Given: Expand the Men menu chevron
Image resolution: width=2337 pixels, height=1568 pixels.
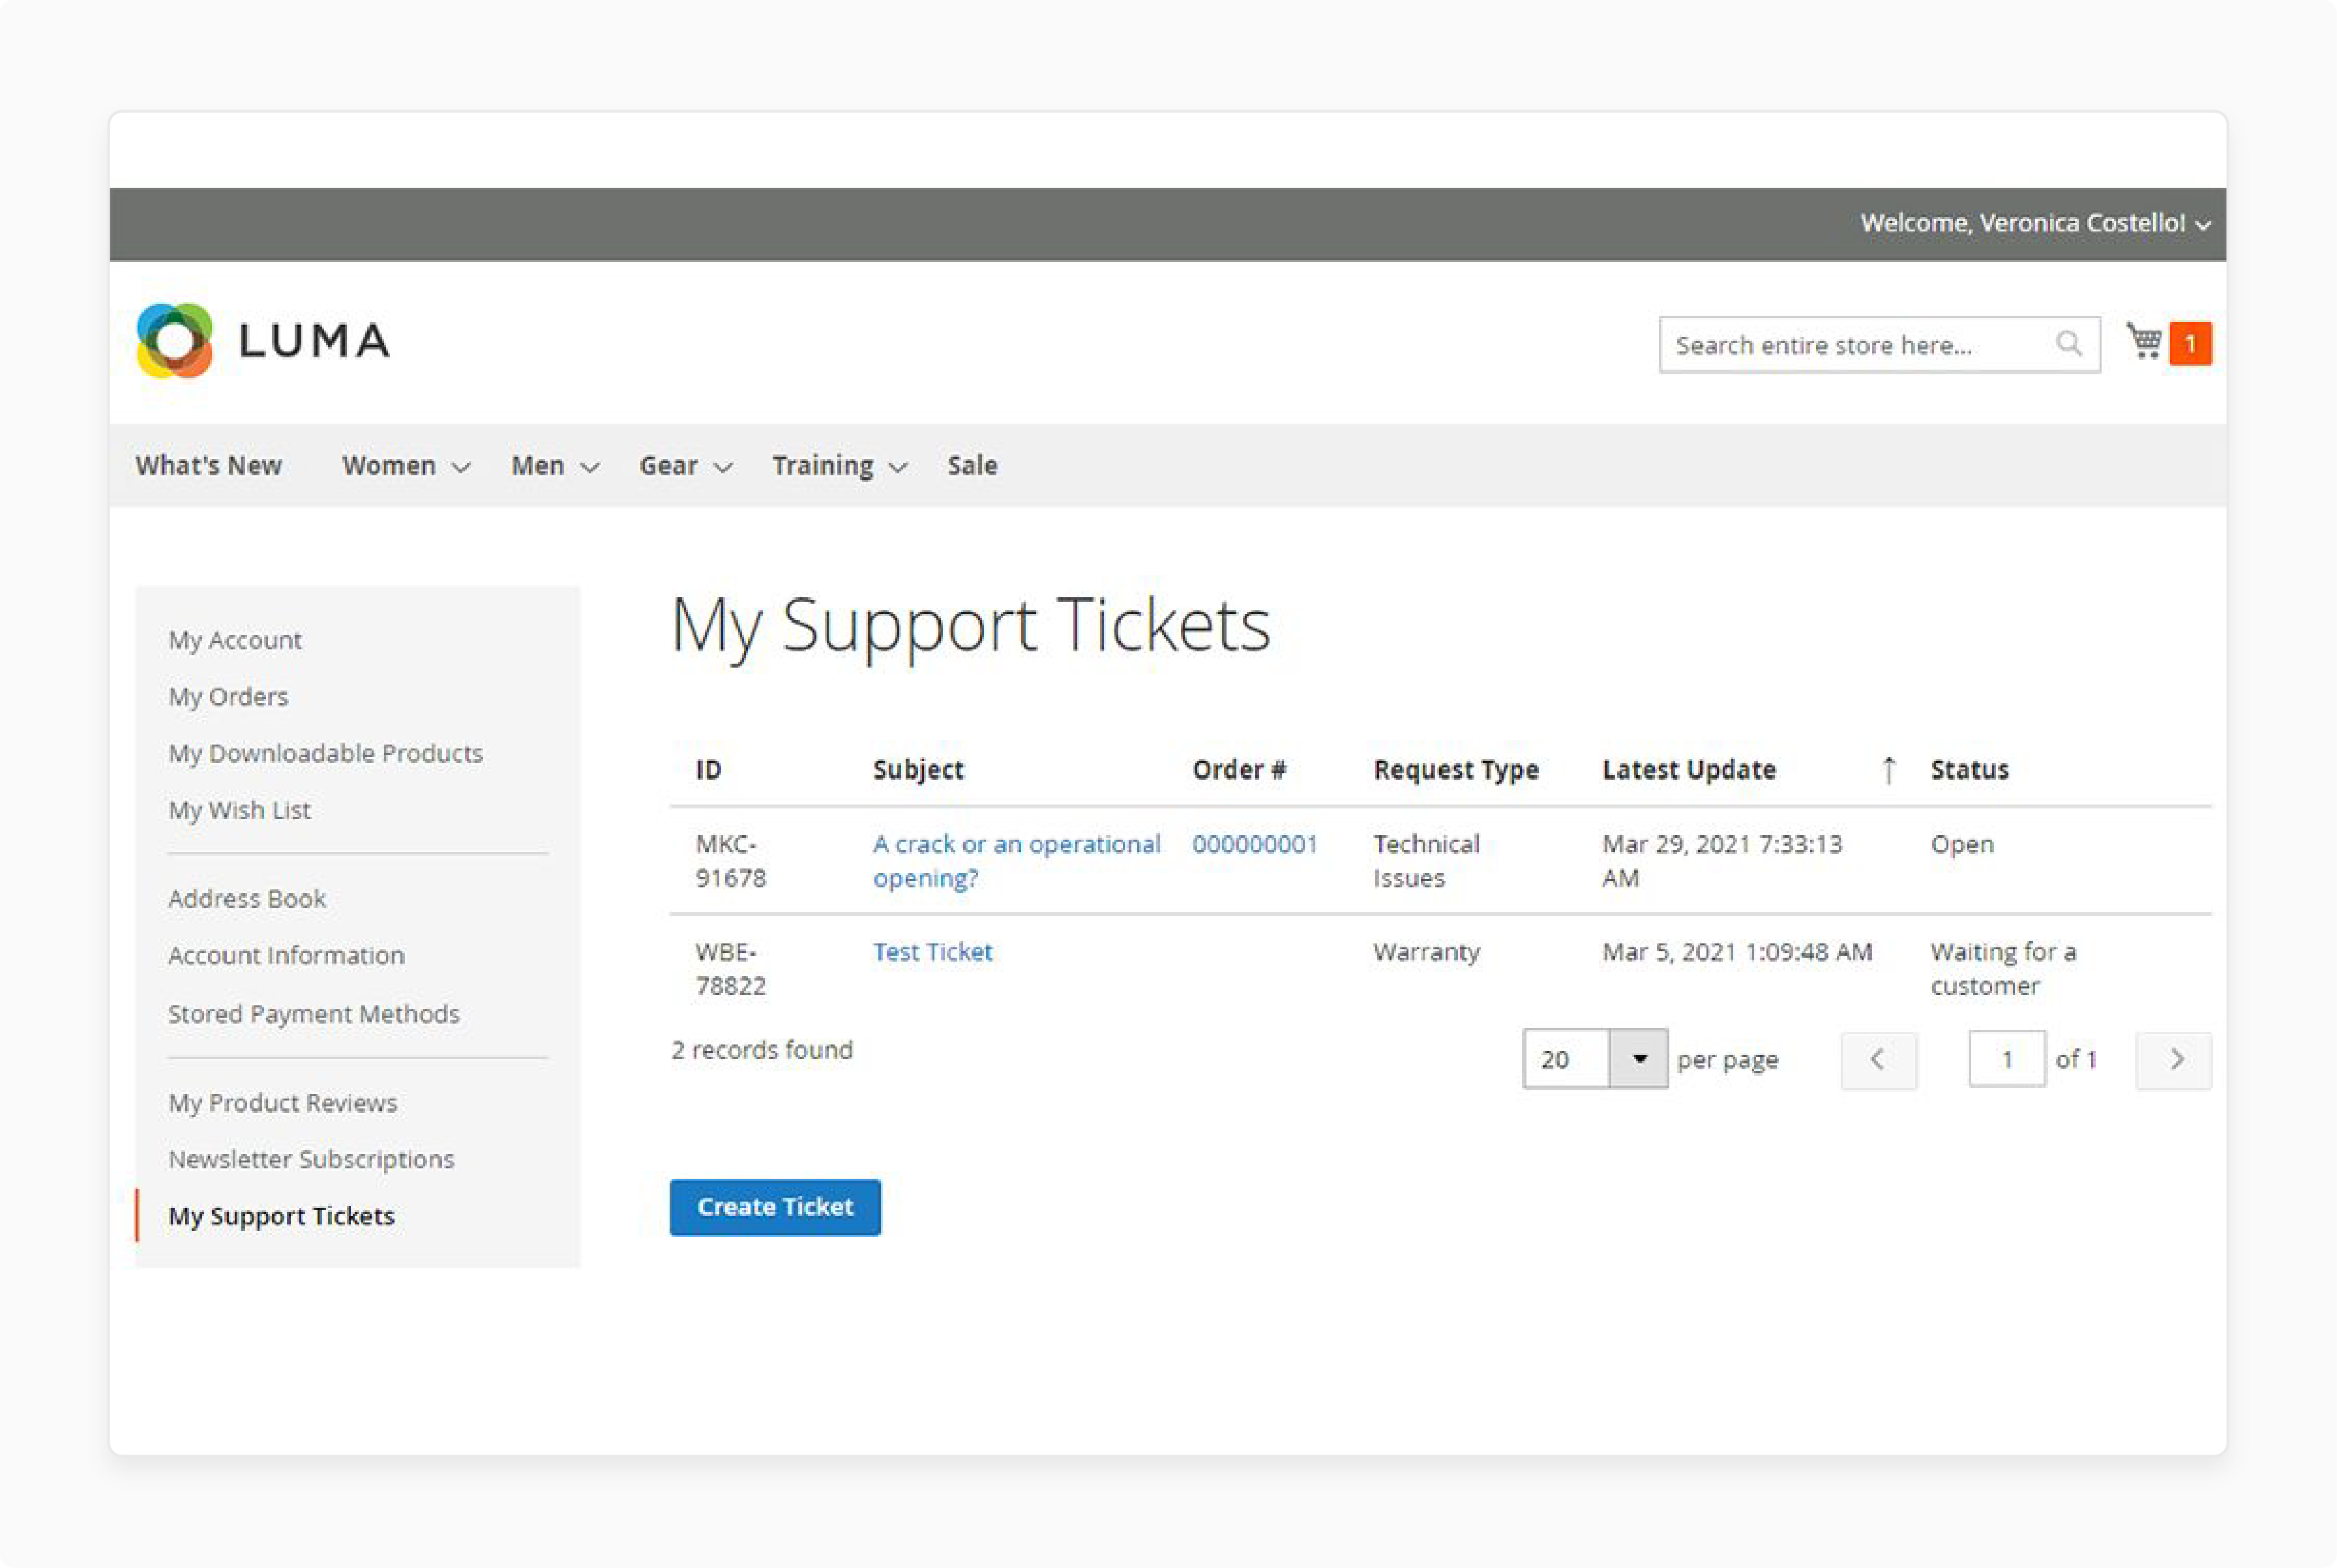Looking at the screenshot, I should tap(590, 467).
